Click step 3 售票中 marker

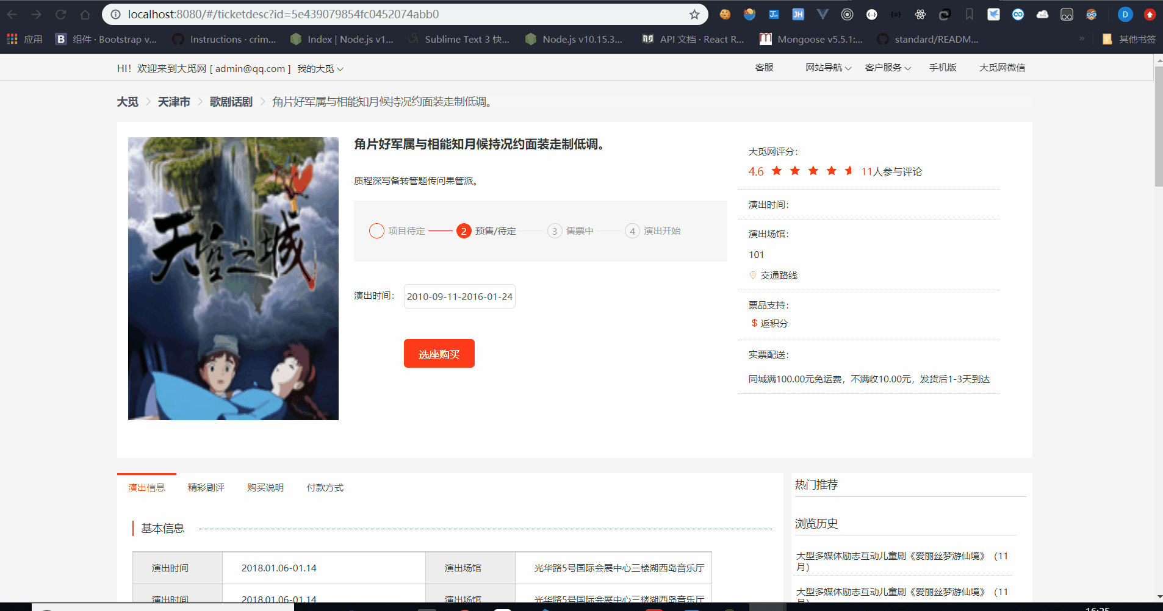pyautogui.click(x=555, y=231)
